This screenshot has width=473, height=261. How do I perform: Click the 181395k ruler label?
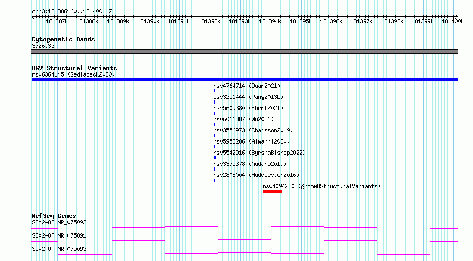pos(301,21)
